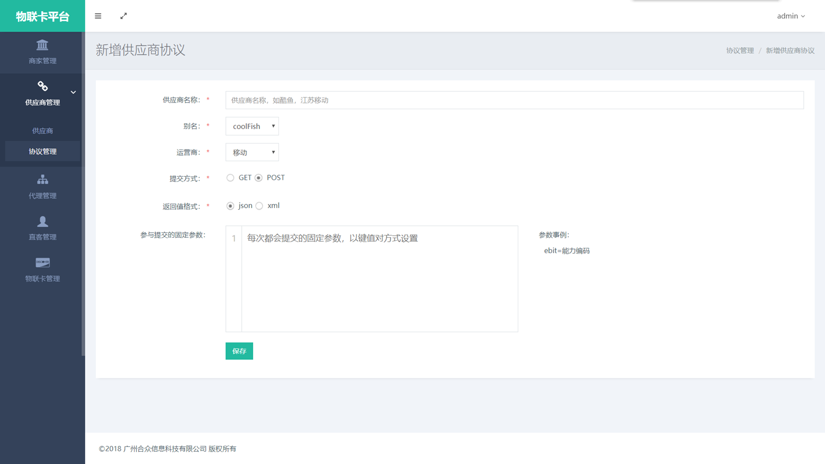Click the 供应商管理 chain link icon
The height and width of the screenshot is (464, 825).
pos(42,86)
